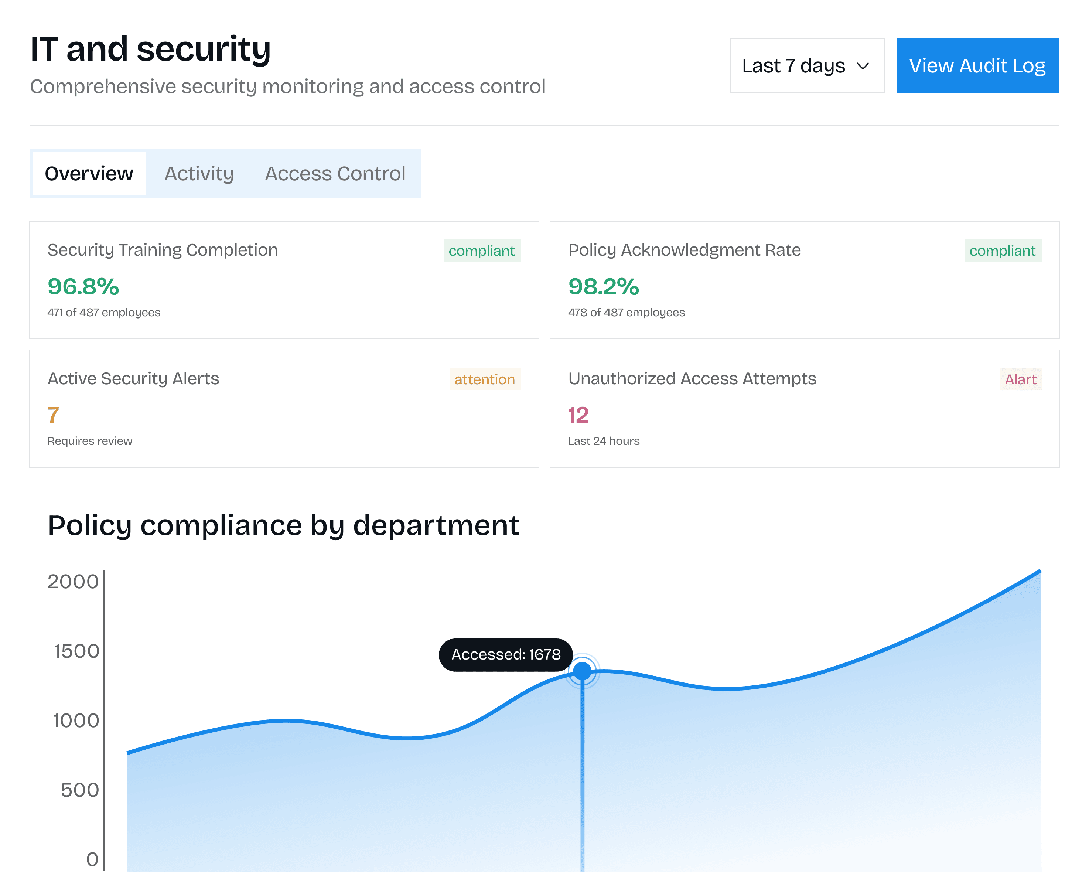Click the 96.8% training completion value

[83, 286]
